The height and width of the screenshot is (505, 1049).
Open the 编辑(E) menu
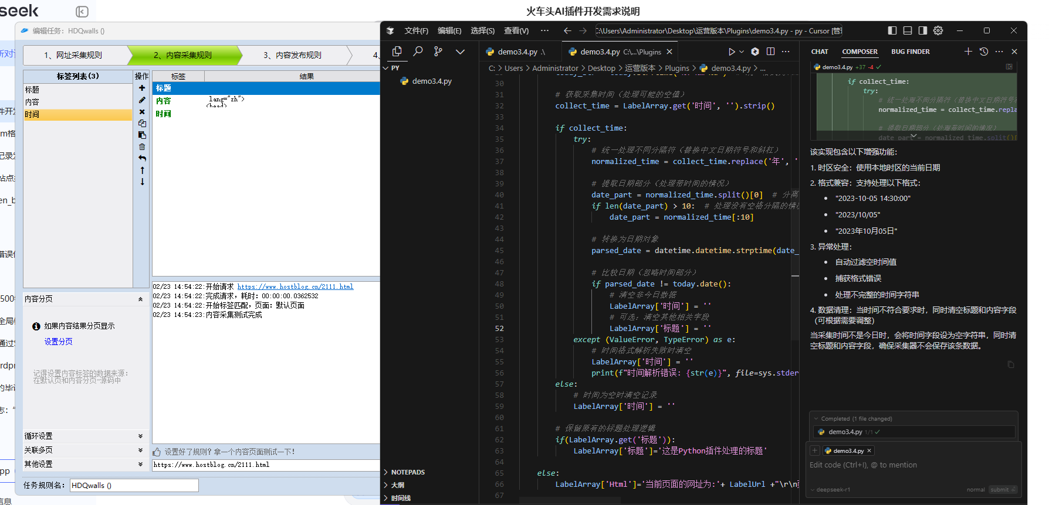coord(449,30)
